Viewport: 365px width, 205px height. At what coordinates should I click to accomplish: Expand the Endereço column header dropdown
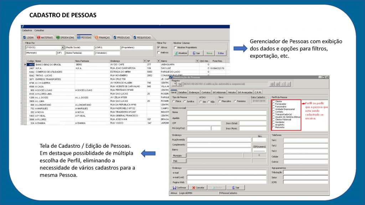coord(145,61)
